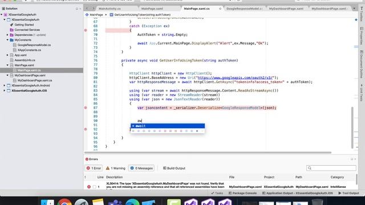Collapse the MainPage.xaml node
Screen dimensions: 365x205
[x=7, y=65]
